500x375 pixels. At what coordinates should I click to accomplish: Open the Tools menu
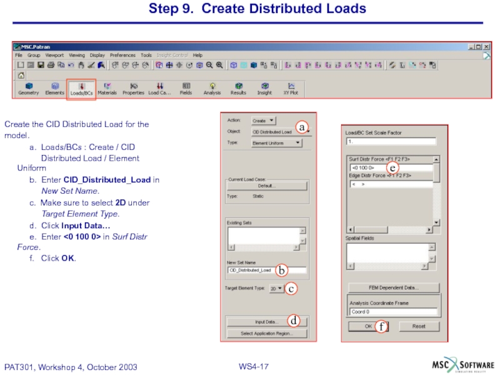(146, 55)
